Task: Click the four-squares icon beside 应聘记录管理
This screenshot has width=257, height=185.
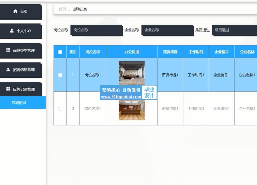Action: tap(8, 89)
